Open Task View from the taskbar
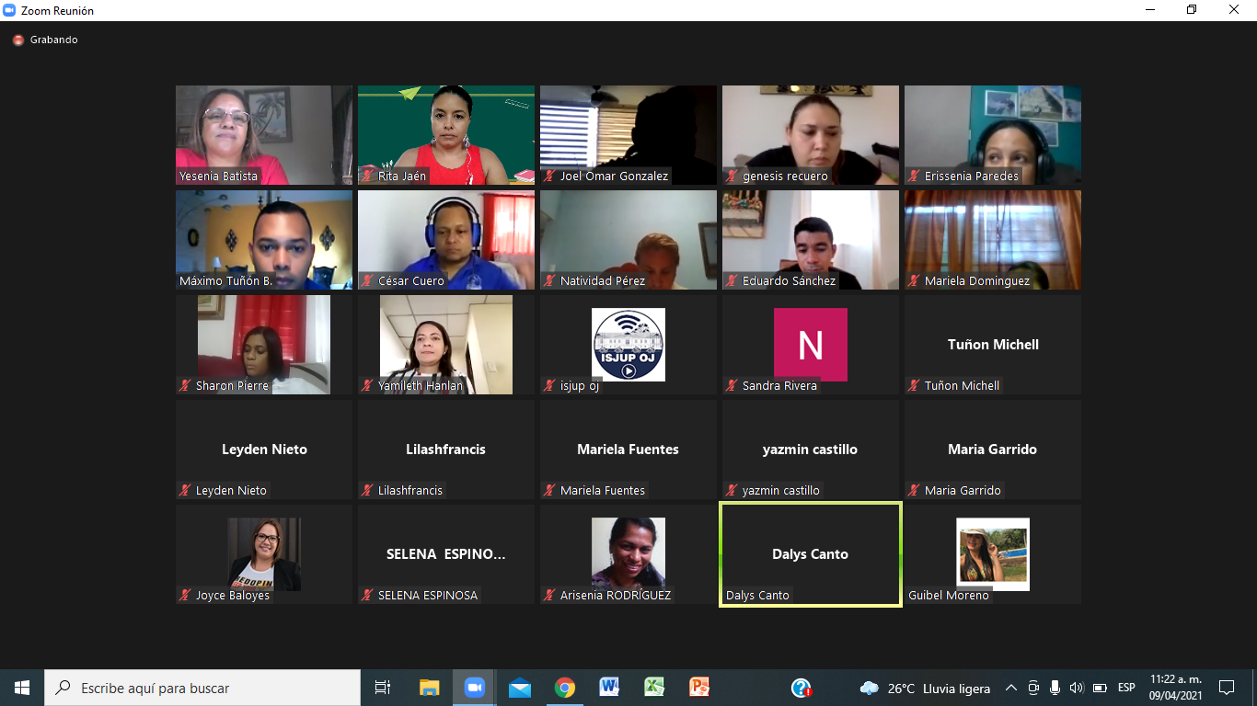1257x706 pixels. (383, 688)
